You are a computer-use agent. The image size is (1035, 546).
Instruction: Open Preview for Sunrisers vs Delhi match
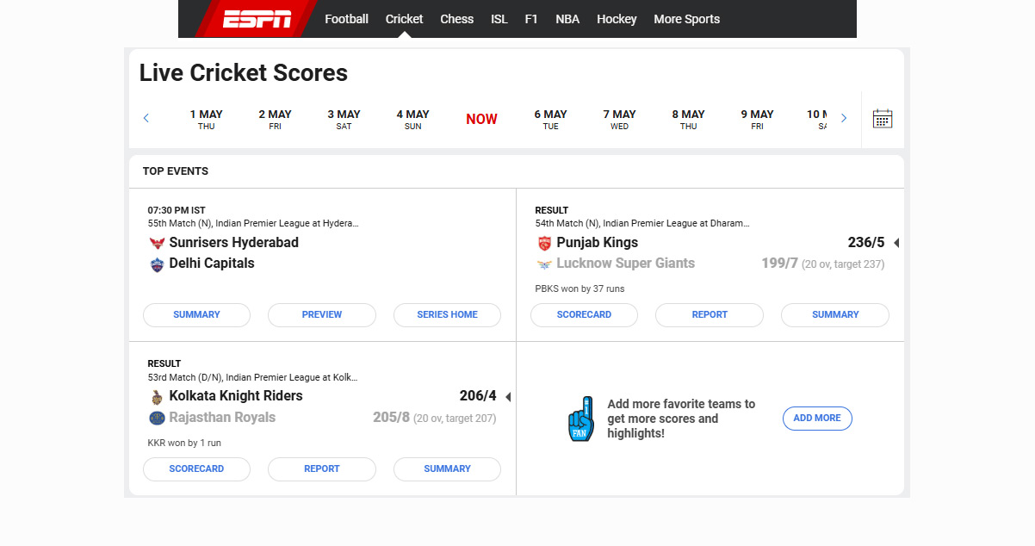click(x=321, y=315)
